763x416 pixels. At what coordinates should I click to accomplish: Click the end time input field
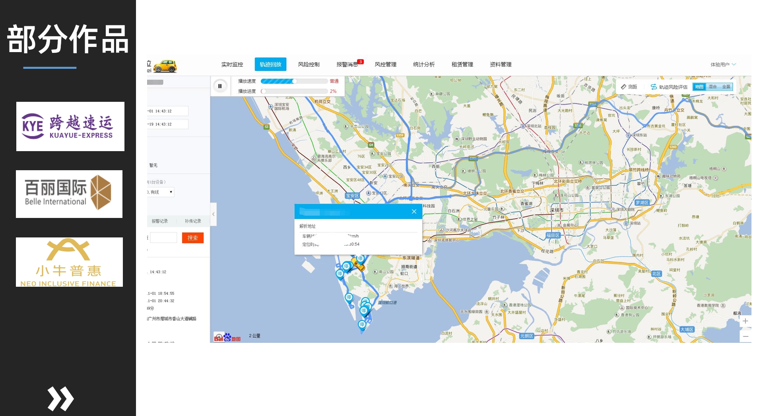(167, 124)
